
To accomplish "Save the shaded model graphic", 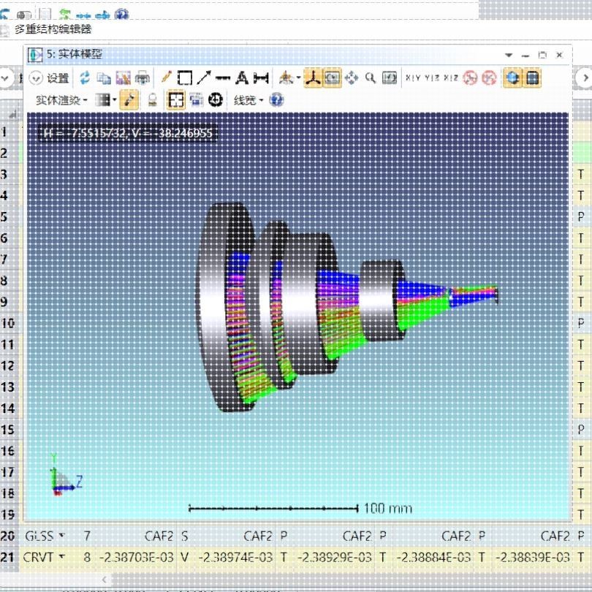I will click(123, 78).
